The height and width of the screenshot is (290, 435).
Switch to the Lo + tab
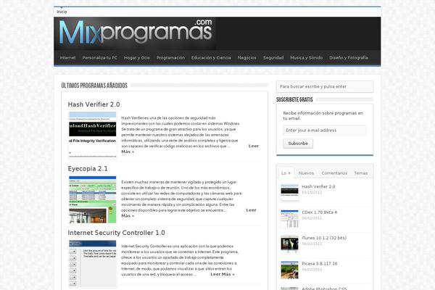click(286, 173)
